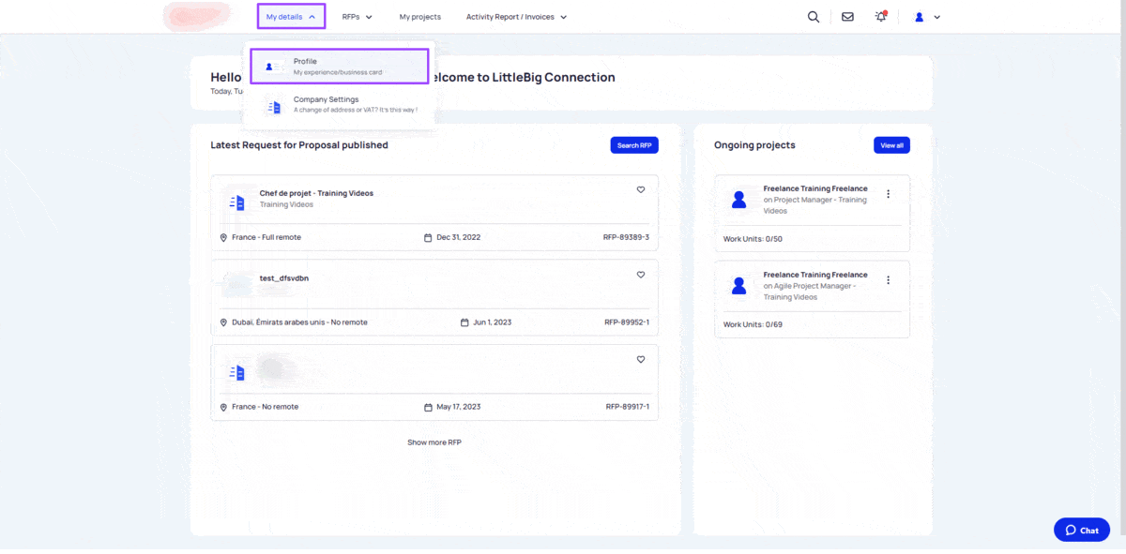Open the Chat widget
The height and width of the screenshot is (554, 1126).
[x=1082, y=530]
